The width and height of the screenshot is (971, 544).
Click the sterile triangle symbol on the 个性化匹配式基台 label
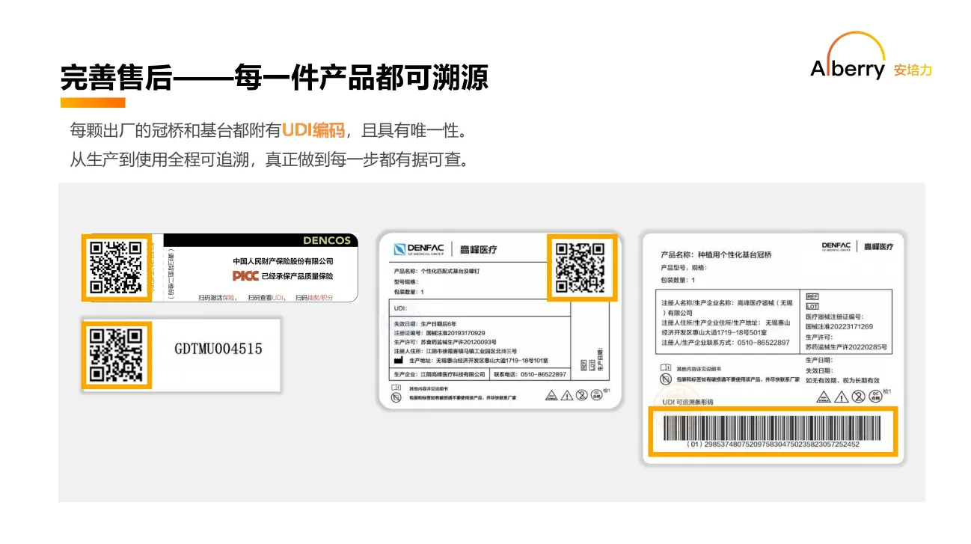tap(551, 396)
